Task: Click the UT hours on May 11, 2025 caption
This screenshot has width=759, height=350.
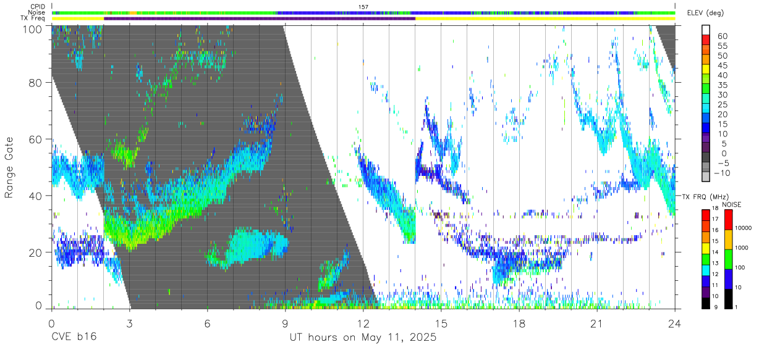Action: [363, 338]
